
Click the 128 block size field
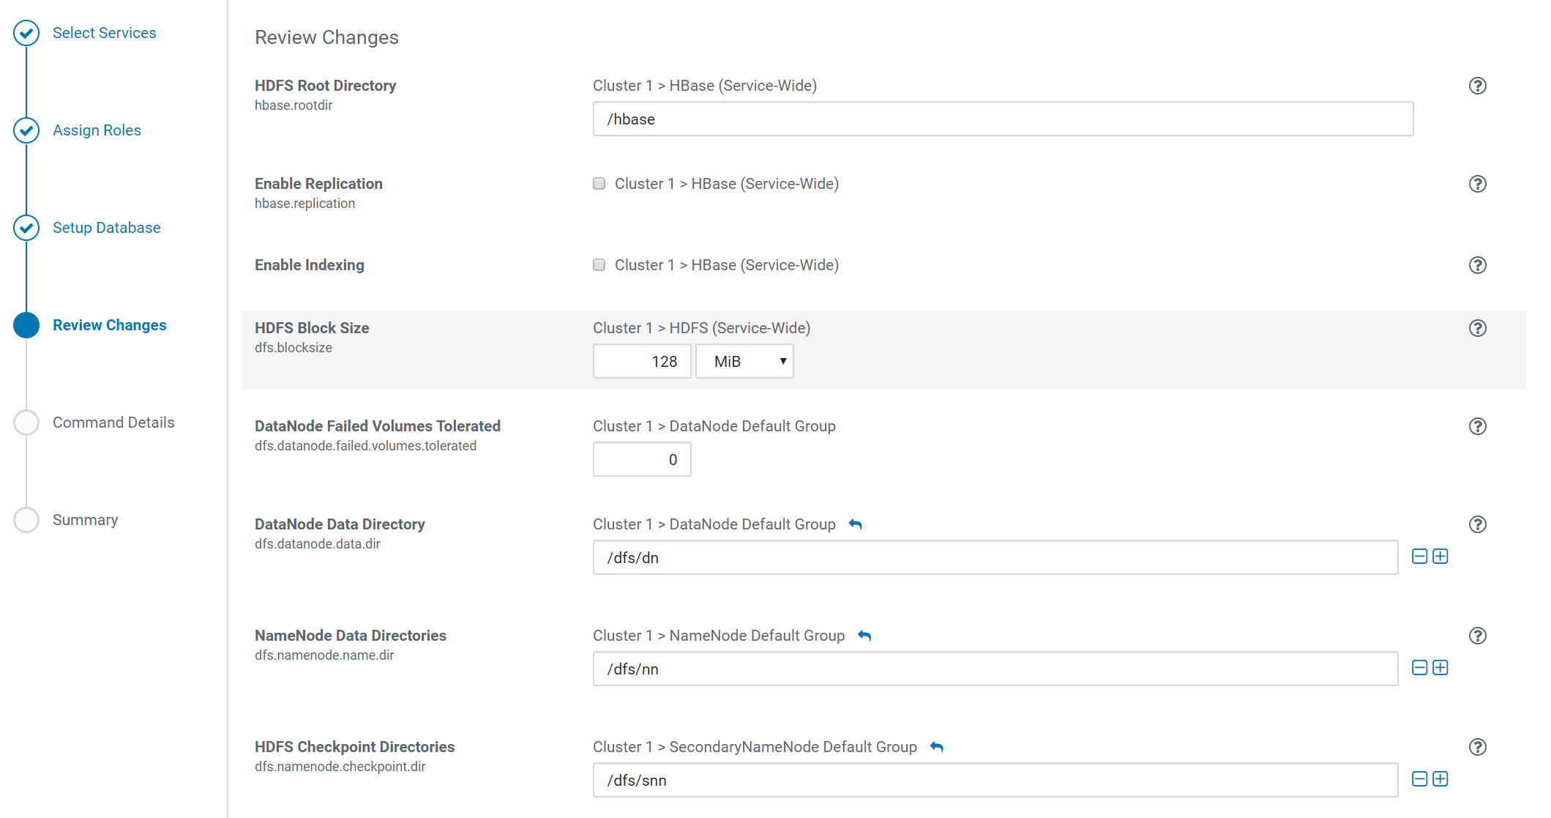point(642,362)
